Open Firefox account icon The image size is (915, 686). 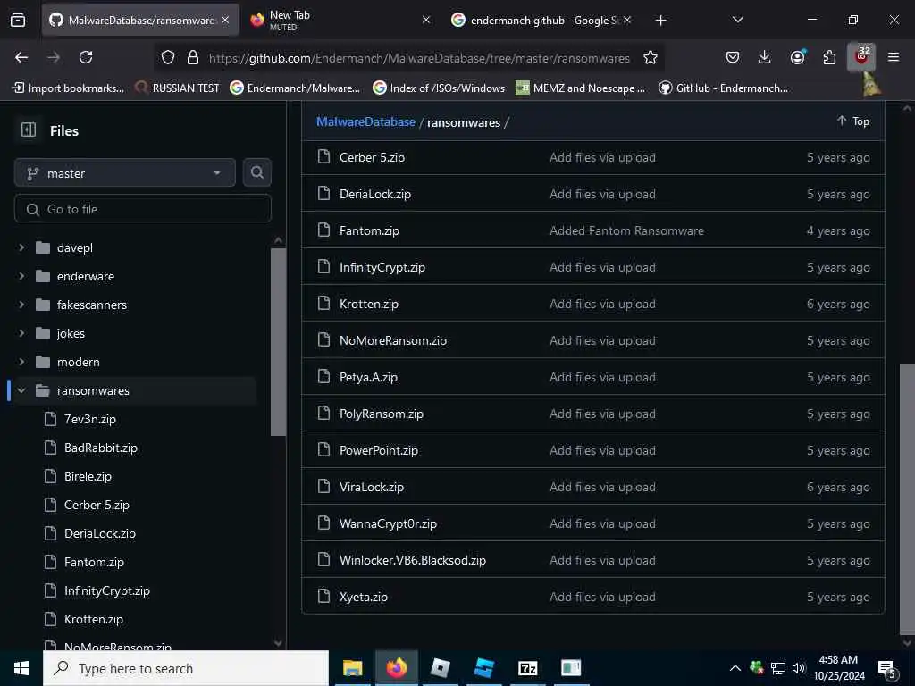click(x=797, y=57)
